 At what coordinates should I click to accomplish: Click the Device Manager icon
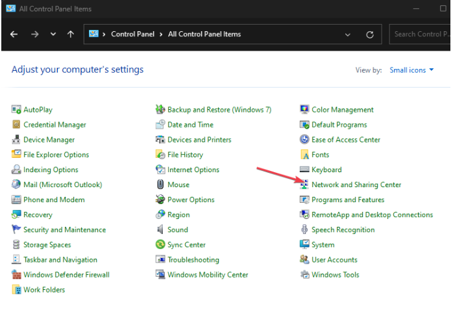coord(16,140)
